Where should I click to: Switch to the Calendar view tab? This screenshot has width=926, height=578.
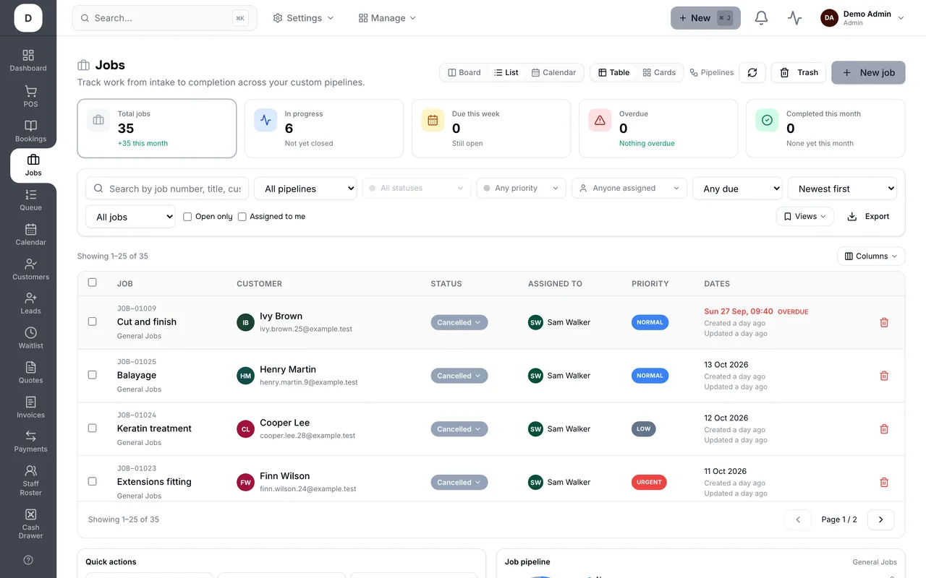[553, 72]
